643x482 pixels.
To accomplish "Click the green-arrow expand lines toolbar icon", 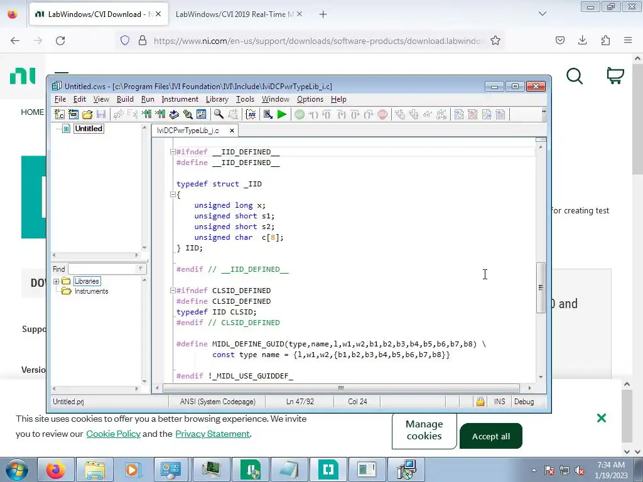I will tap(146, 114).
